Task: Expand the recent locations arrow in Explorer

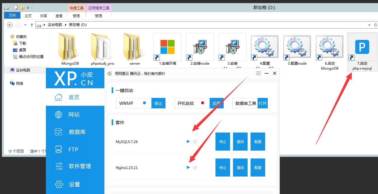Action: 25,25
